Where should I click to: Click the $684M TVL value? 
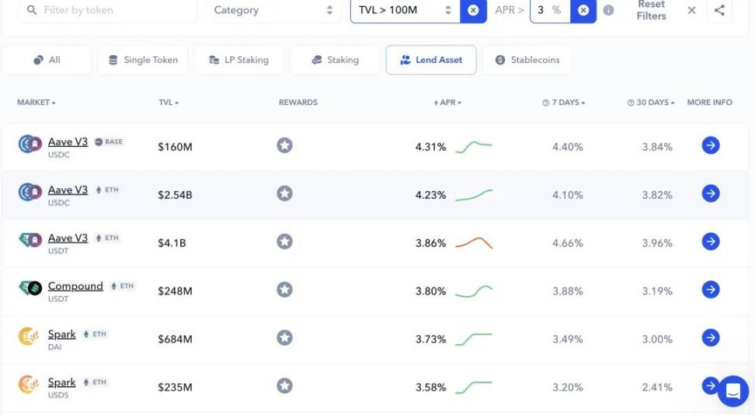point(176,340)
